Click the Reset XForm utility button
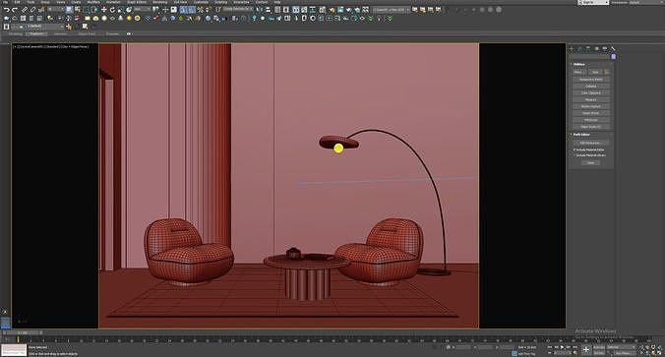This screenshot has height=357, width=665. click(591, 113)
